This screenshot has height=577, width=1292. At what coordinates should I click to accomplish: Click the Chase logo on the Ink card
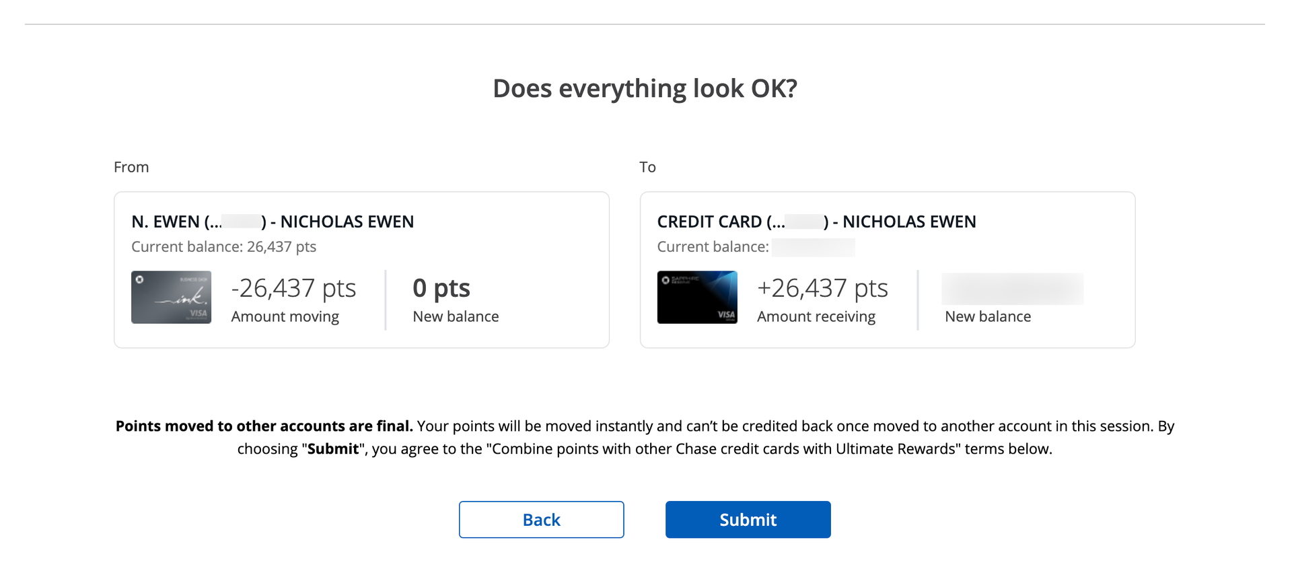pyautogui.click(x=141, y=280)
